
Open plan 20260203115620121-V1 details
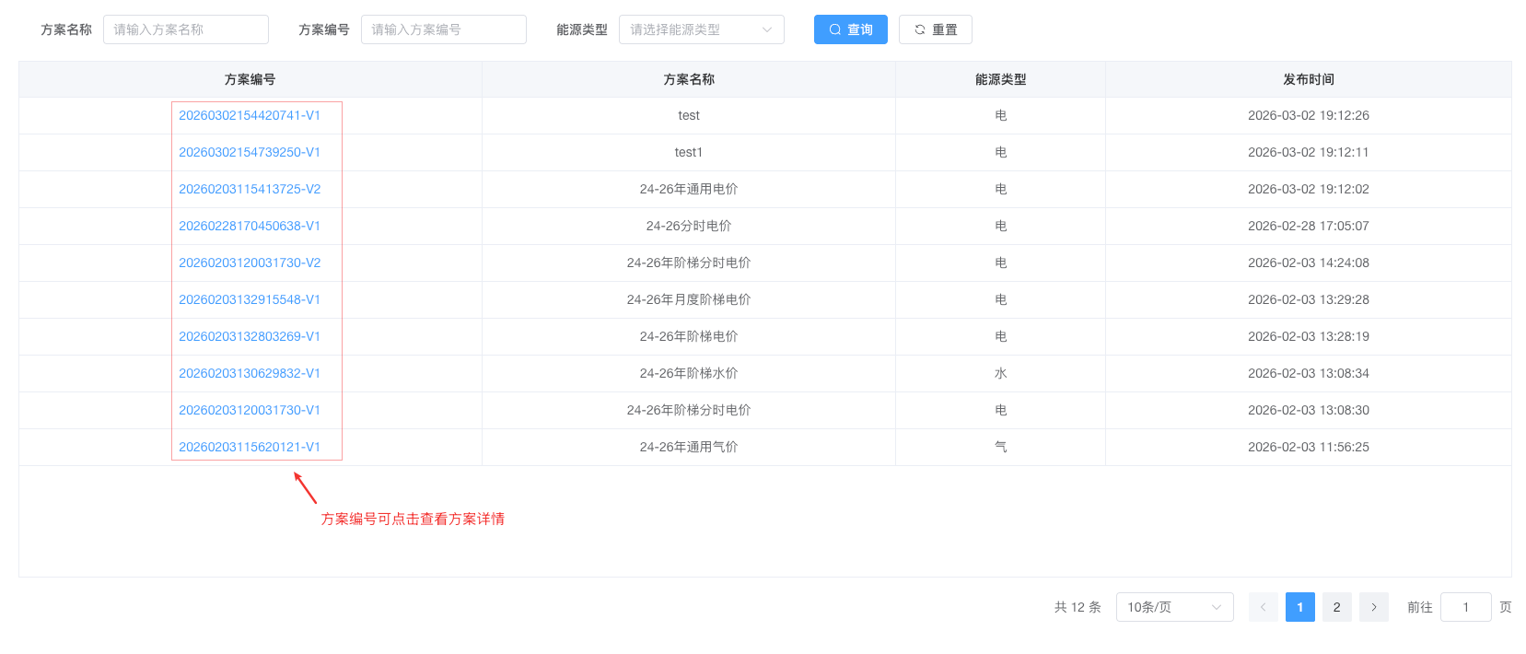click(250, 447)
